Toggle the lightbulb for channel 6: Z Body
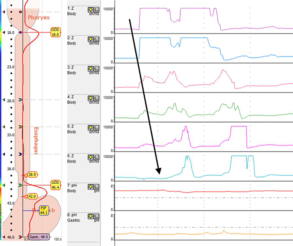This screenshot has height=246, width=293. click(x=91, y=157)
